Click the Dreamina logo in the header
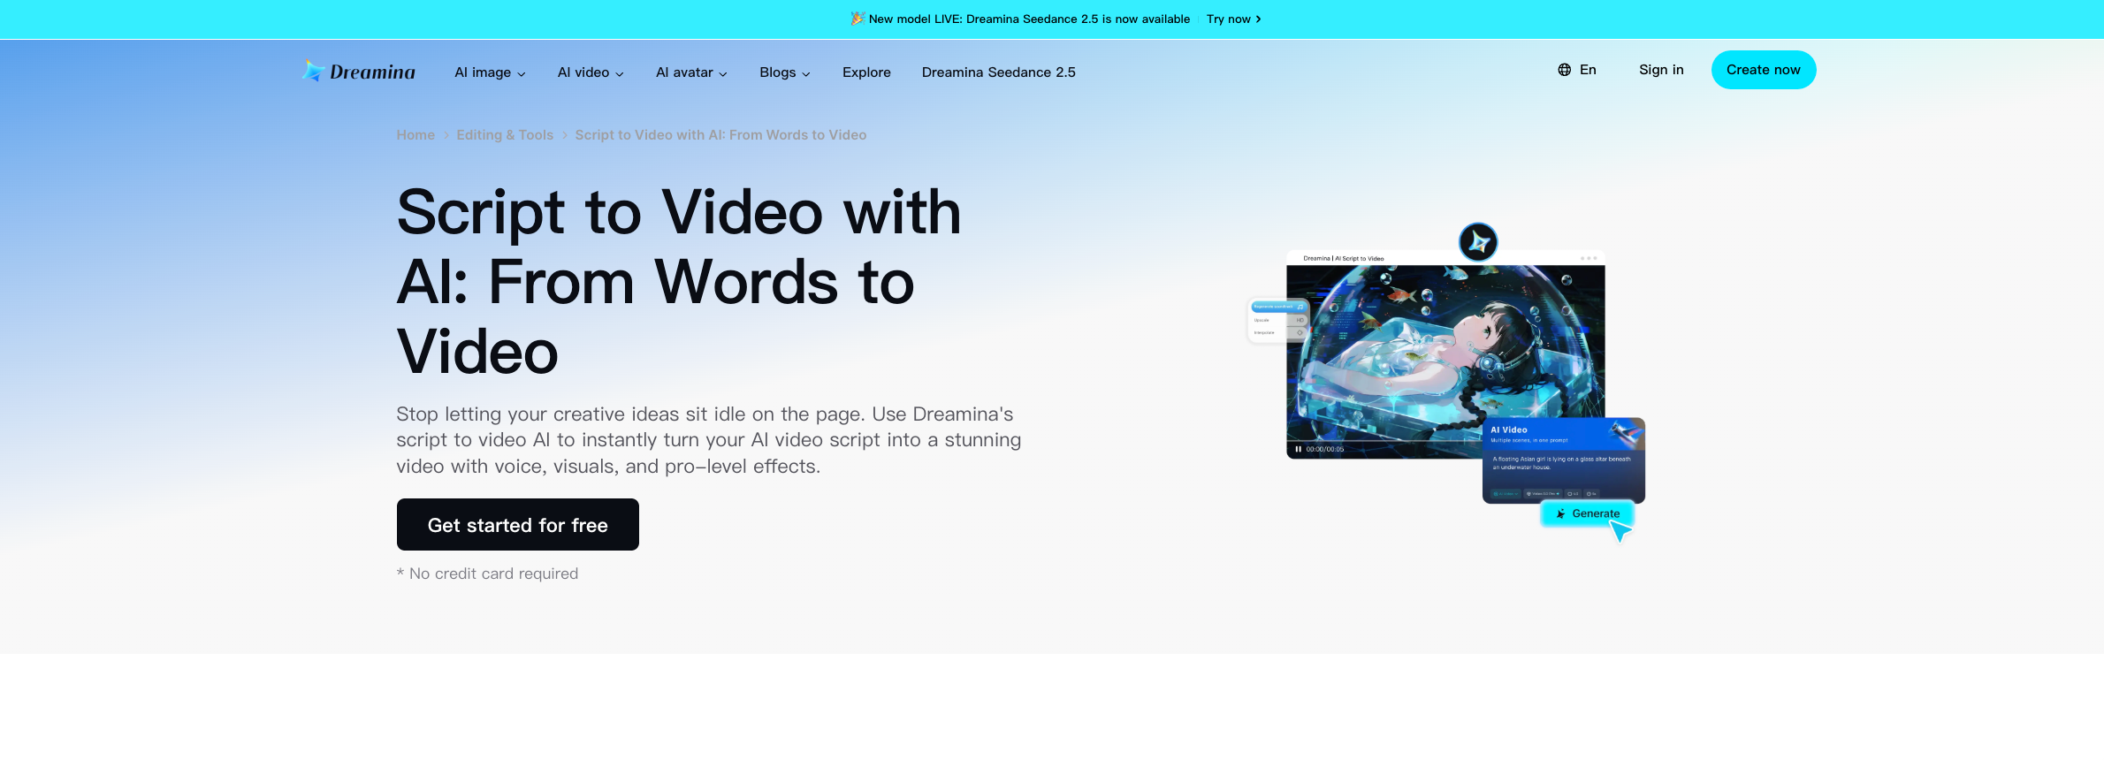 coord(358,72)
